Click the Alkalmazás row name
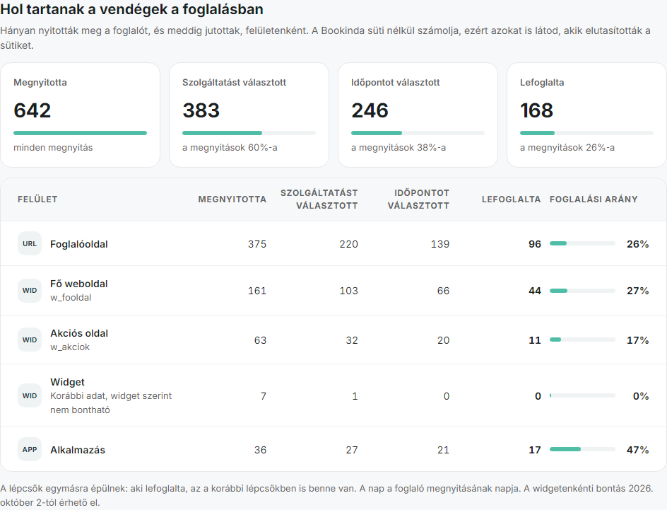This screenshot has height=510, width=667. pyautogui.click(x=78, y=450)
